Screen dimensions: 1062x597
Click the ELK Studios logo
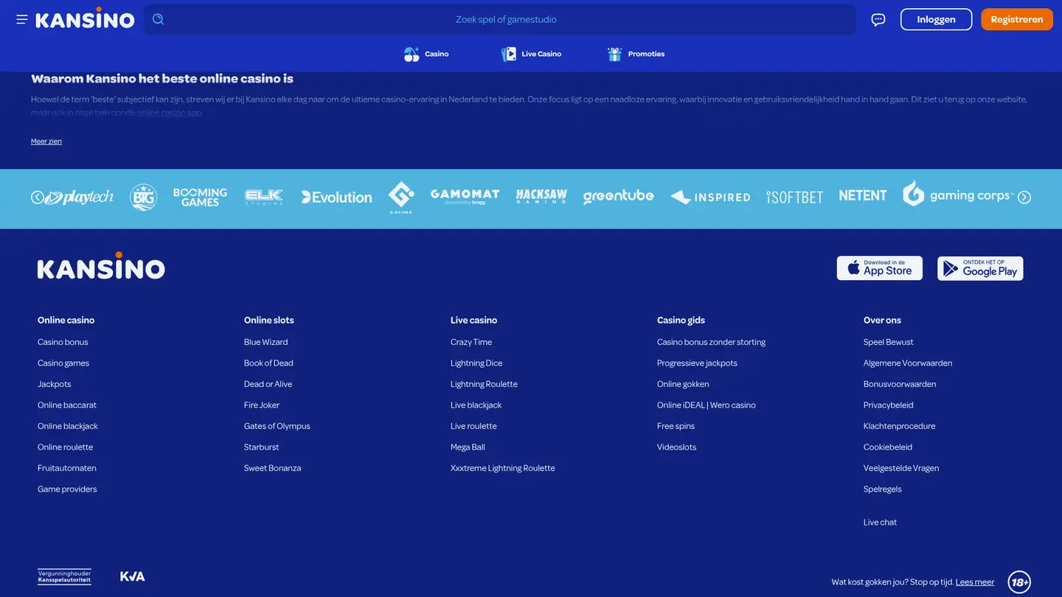point(264,198)
